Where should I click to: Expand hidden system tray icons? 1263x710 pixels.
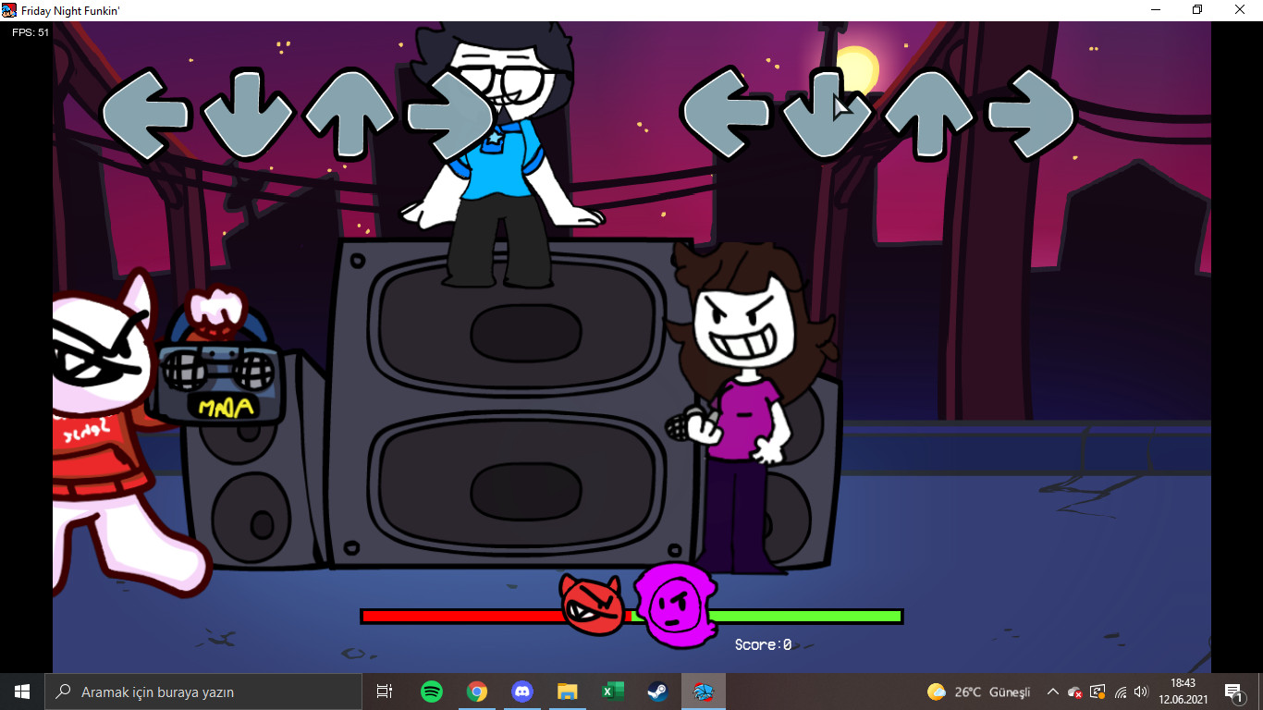coord(1052,691)
